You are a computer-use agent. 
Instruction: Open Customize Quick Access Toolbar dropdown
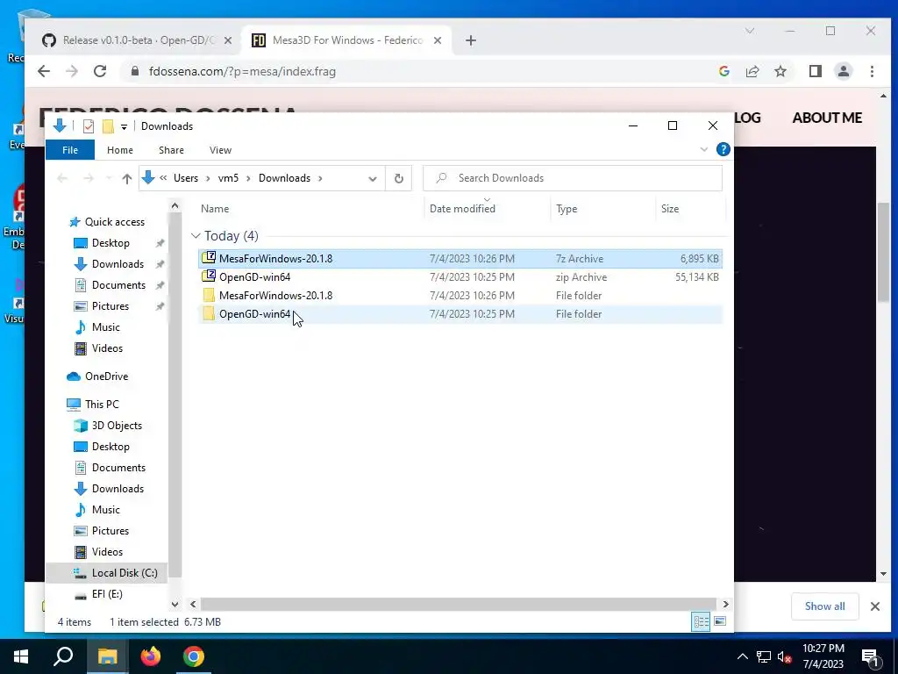coord(124,126)
